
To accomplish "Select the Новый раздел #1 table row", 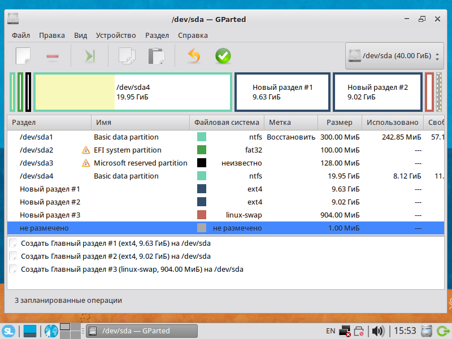I will coord(225,189).
